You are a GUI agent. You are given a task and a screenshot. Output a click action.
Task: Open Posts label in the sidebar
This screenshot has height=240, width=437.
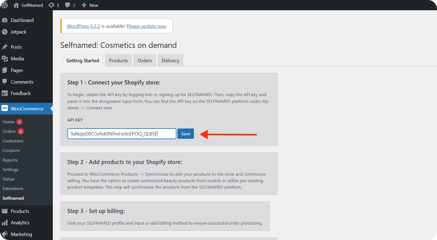click(x=16, y=47)
